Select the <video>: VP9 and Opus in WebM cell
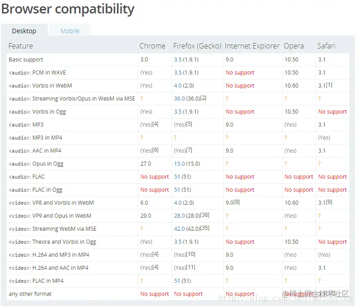Viewport: 358px width, 307px height. pyautogui.click(x=72, y=215)
